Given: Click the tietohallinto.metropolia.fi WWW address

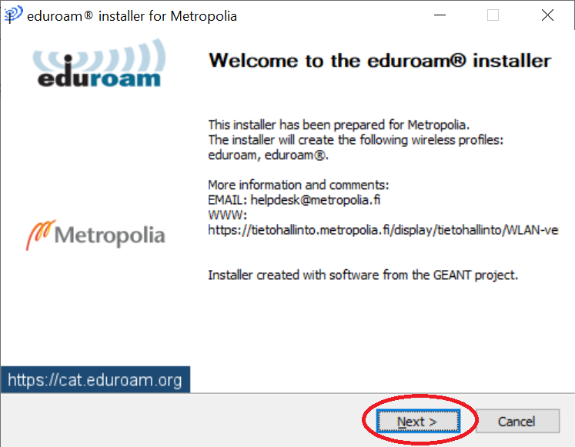Looking at the screenshot, I should pyautogui.click(x=383, y=230).
